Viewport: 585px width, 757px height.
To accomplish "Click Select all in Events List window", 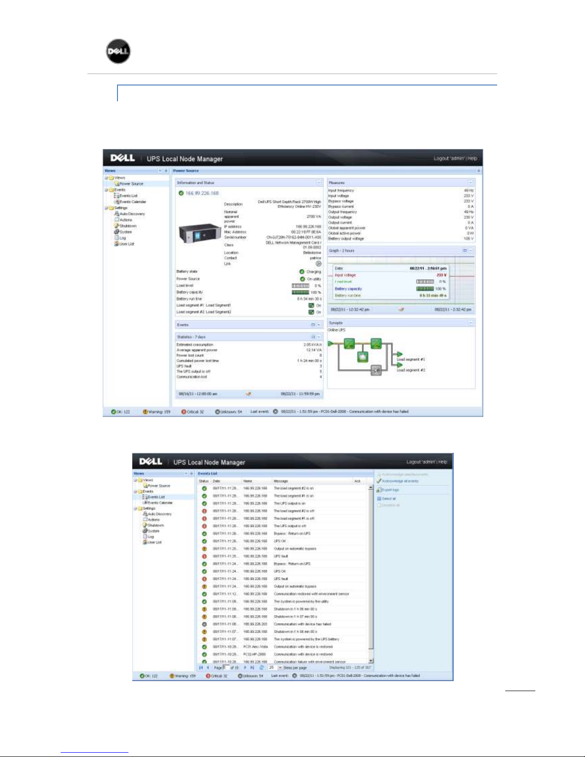I will [386, 499].
